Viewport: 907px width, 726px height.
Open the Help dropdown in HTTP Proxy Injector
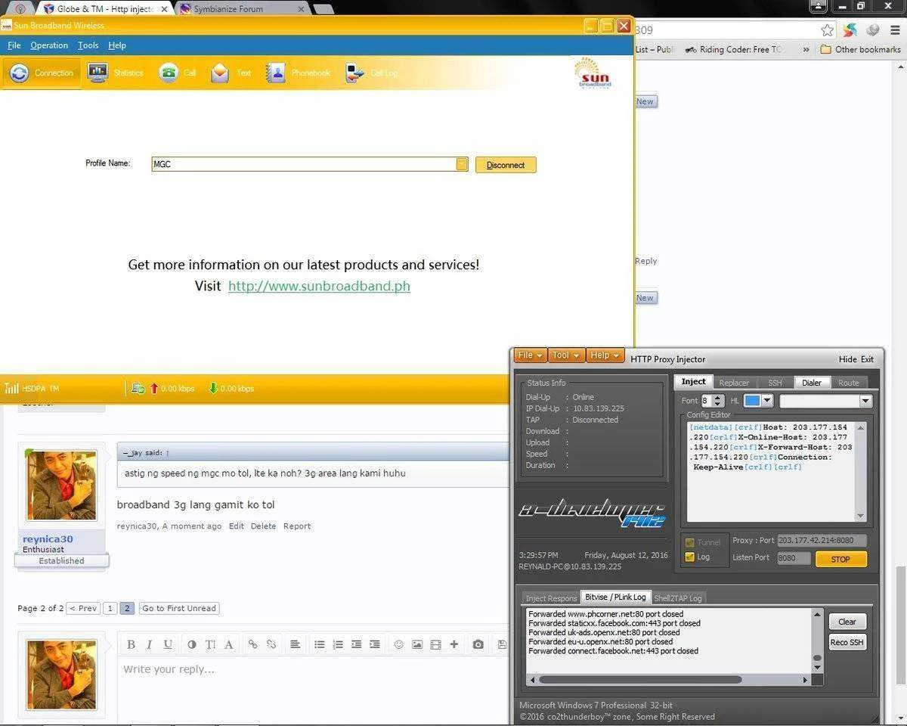[605, 355]
